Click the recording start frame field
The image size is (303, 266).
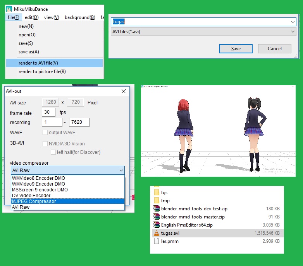click(x=52, y=122)
